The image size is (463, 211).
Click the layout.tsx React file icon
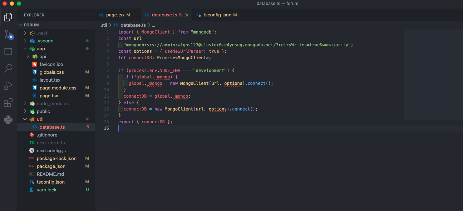click(35, 80)
